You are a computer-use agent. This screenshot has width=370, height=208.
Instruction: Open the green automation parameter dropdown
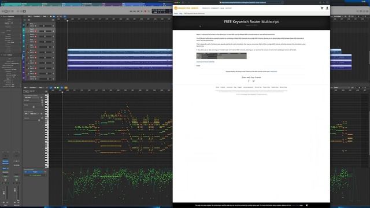point(35,175)
